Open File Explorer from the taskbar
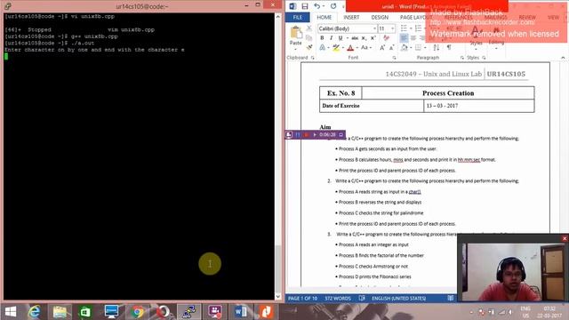The height and width of the screenshot is (320, 569). click(60, 312)
